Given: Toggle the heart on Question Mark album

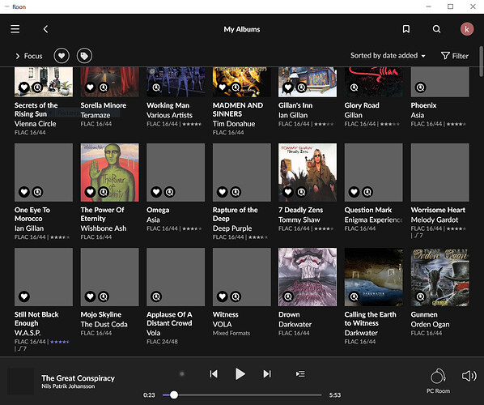Looking at the screenshot, I should [354, 192].
